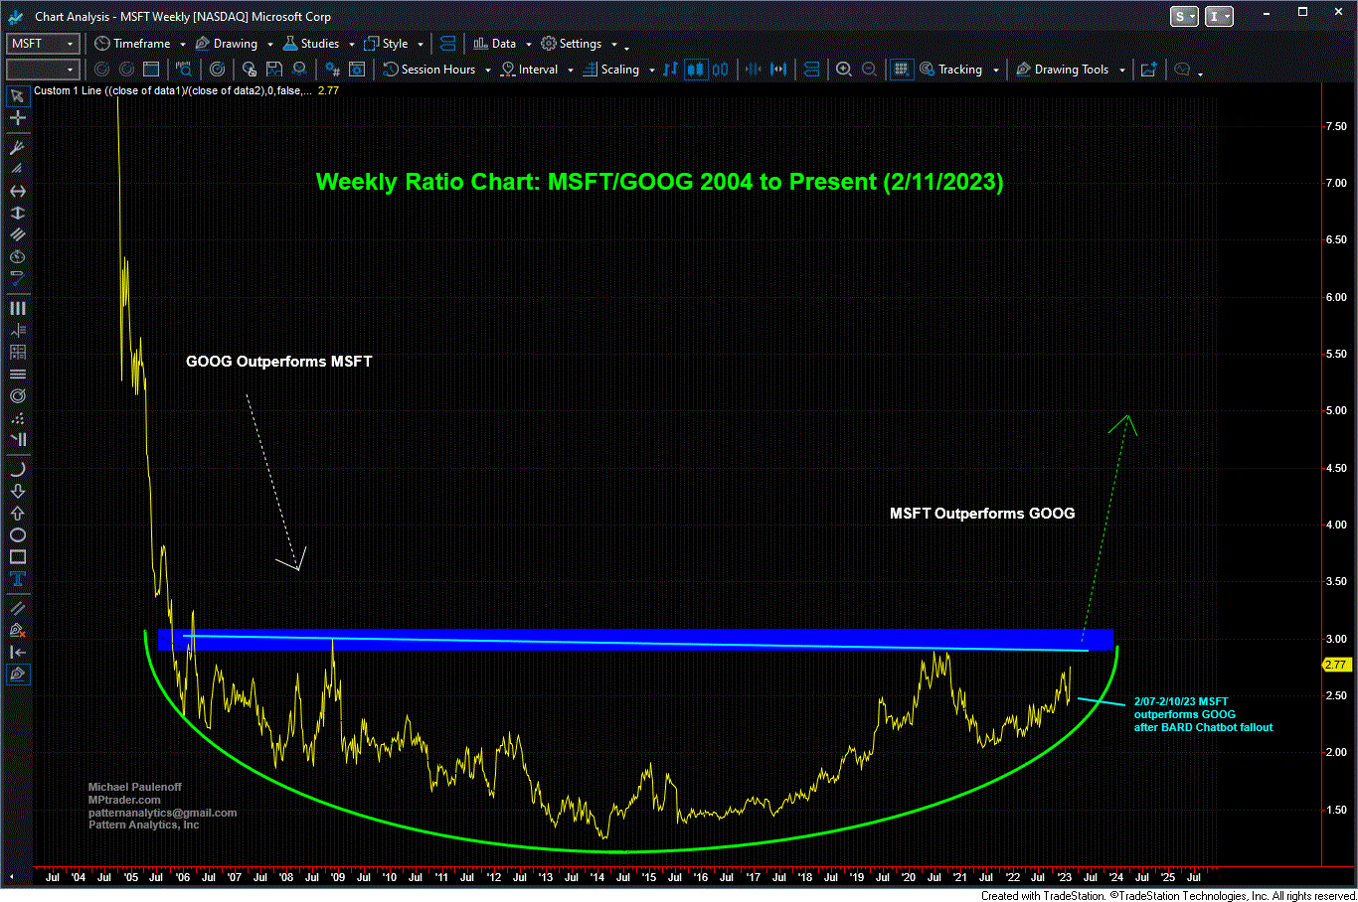Click the I interval-link button in title bar
The width and height of the screenshot is (1358, 902).
(x=1219, y=16)
